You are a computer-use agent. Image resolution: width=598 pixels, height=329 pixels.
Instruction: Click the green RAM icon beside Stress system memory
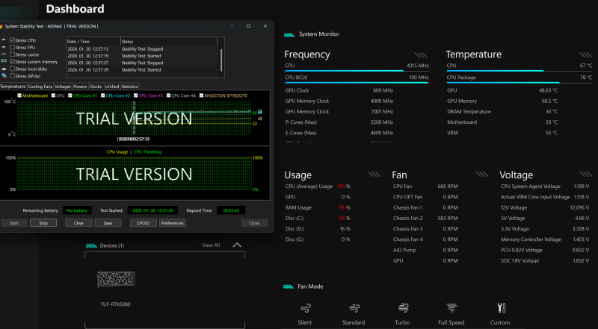(4, 61)
